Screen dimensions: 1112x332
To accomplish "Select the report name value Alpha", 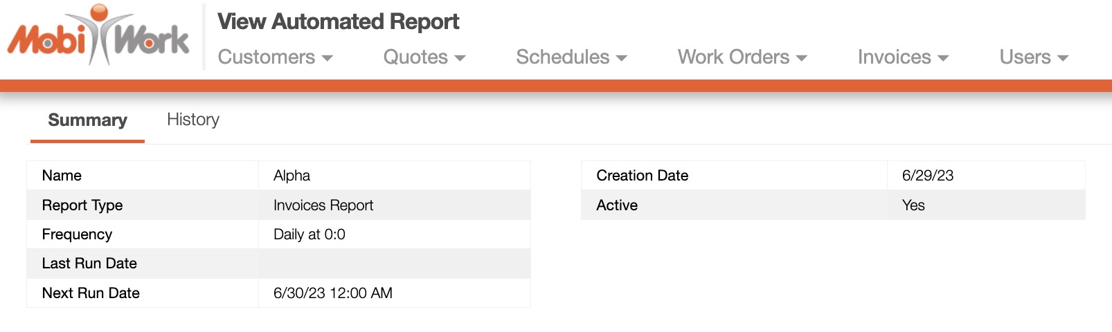I will 292,176.
